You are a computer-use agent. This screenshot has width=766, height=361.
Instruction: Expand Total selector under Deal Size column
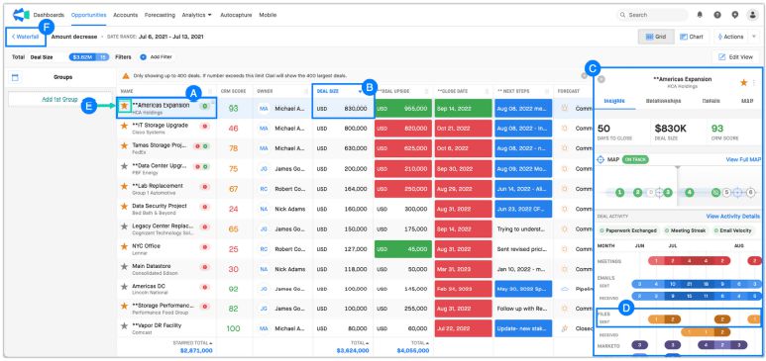tap(359, 343)
